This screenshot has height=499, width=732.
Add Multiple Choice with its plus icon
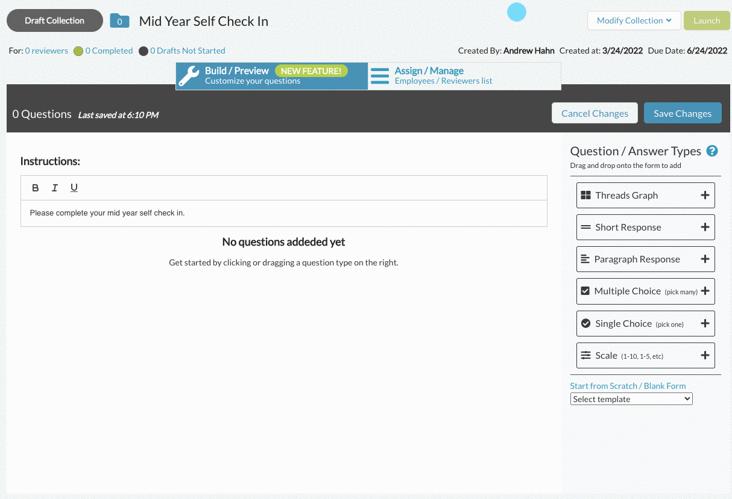pos(705,291)
